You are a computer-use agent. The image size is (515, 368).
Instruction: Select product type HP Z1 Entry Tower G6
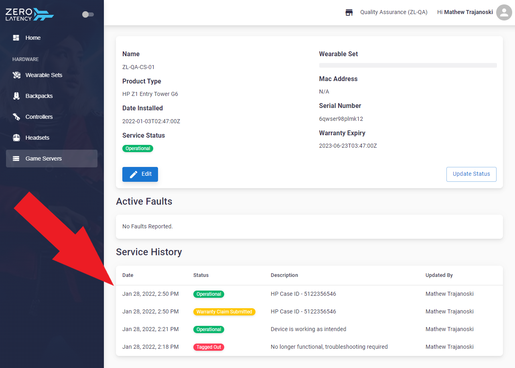pyautogui.click(x=150, y=94)
